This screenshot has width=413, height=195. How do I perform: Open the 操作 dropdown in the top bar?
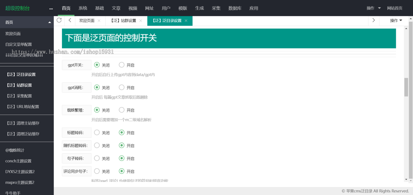tap(374, 8)
